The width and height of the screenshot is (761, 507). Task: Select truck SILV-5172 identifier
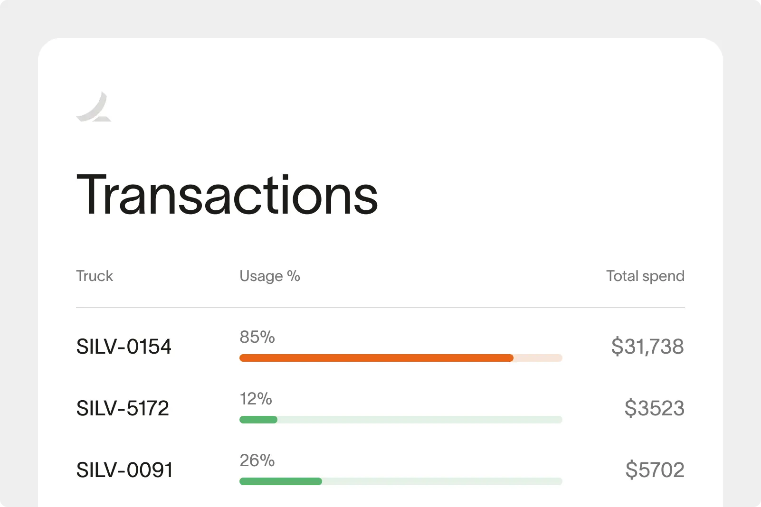pos(123,408)
